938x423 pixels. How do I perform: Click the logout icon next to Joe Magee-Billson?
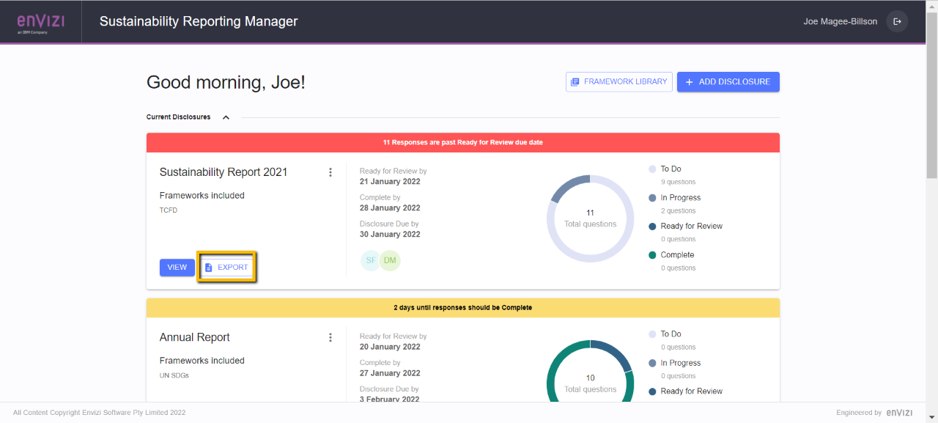[x=897, y=21]
